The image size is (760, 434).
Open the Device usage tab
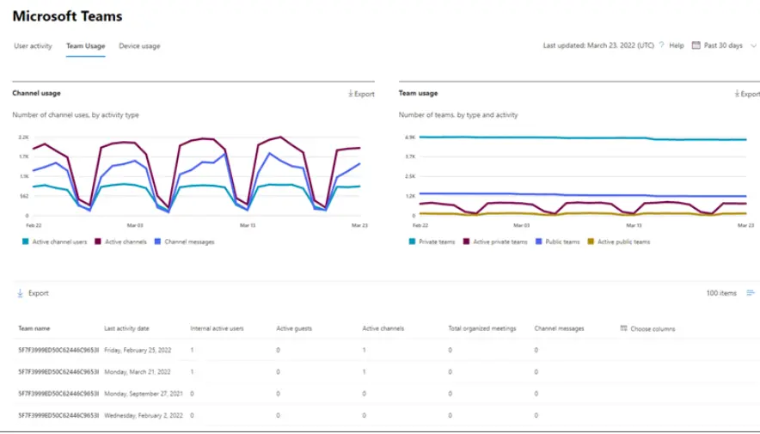click(x=139, y=46)
